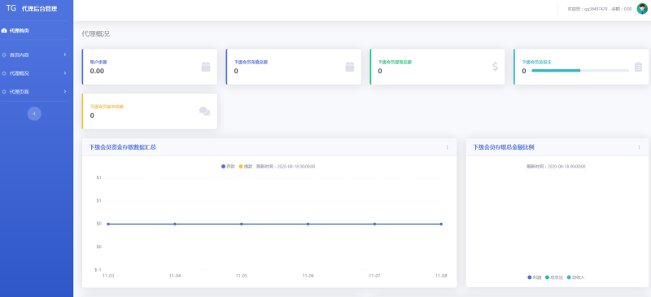Click the teal progress bar on the 下级会员 card

click(x=580, y=71)
